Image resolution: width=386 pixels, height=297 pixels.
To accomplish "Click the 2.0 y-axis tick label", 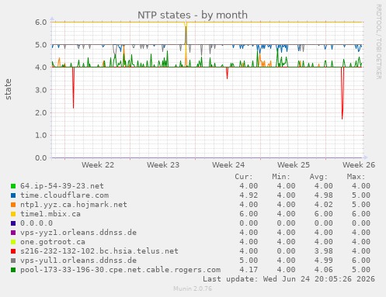I will (x=41, y=112).
